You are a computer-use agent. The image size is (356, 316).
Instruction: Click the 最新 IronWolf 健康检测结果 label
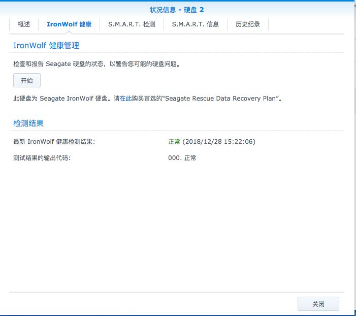tap(54, 142)
